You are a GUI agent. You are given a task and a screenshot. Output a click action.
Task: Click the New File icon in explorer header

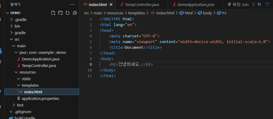[54, 13]
